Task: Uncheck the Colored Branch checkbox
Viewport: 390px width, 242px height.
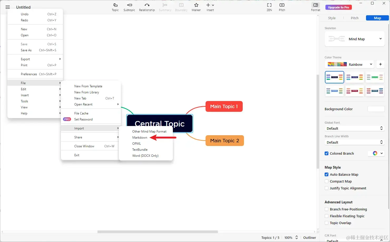Action: tap(326, 153)
